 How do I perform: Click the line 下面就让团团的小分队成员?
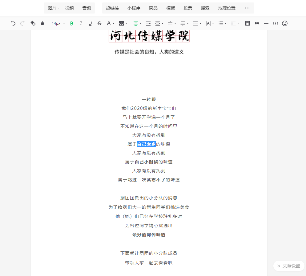tap(149, 253)
